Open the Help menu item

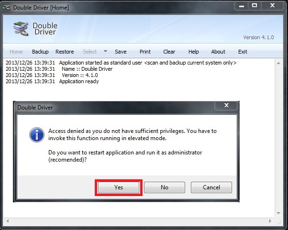coord(193,52)
